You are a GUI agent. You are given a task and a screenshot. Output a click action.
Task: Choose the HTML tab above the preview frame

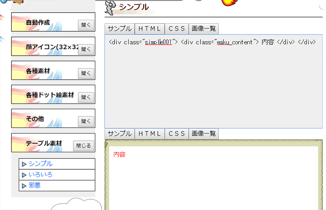tap(150, 134)
